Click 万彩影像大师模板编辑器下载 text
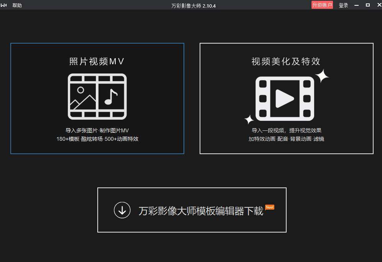Viewport: 382px width, 262px height. tap(201, 211)
